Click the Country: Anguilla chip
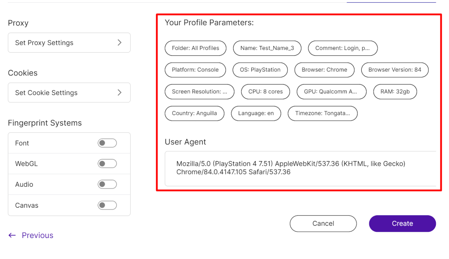 pyautogui.click(x=194, y=114)
